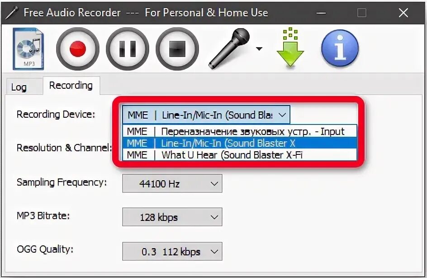
Task: Switch to the Log tab
Action: click(x=19, y=87)
